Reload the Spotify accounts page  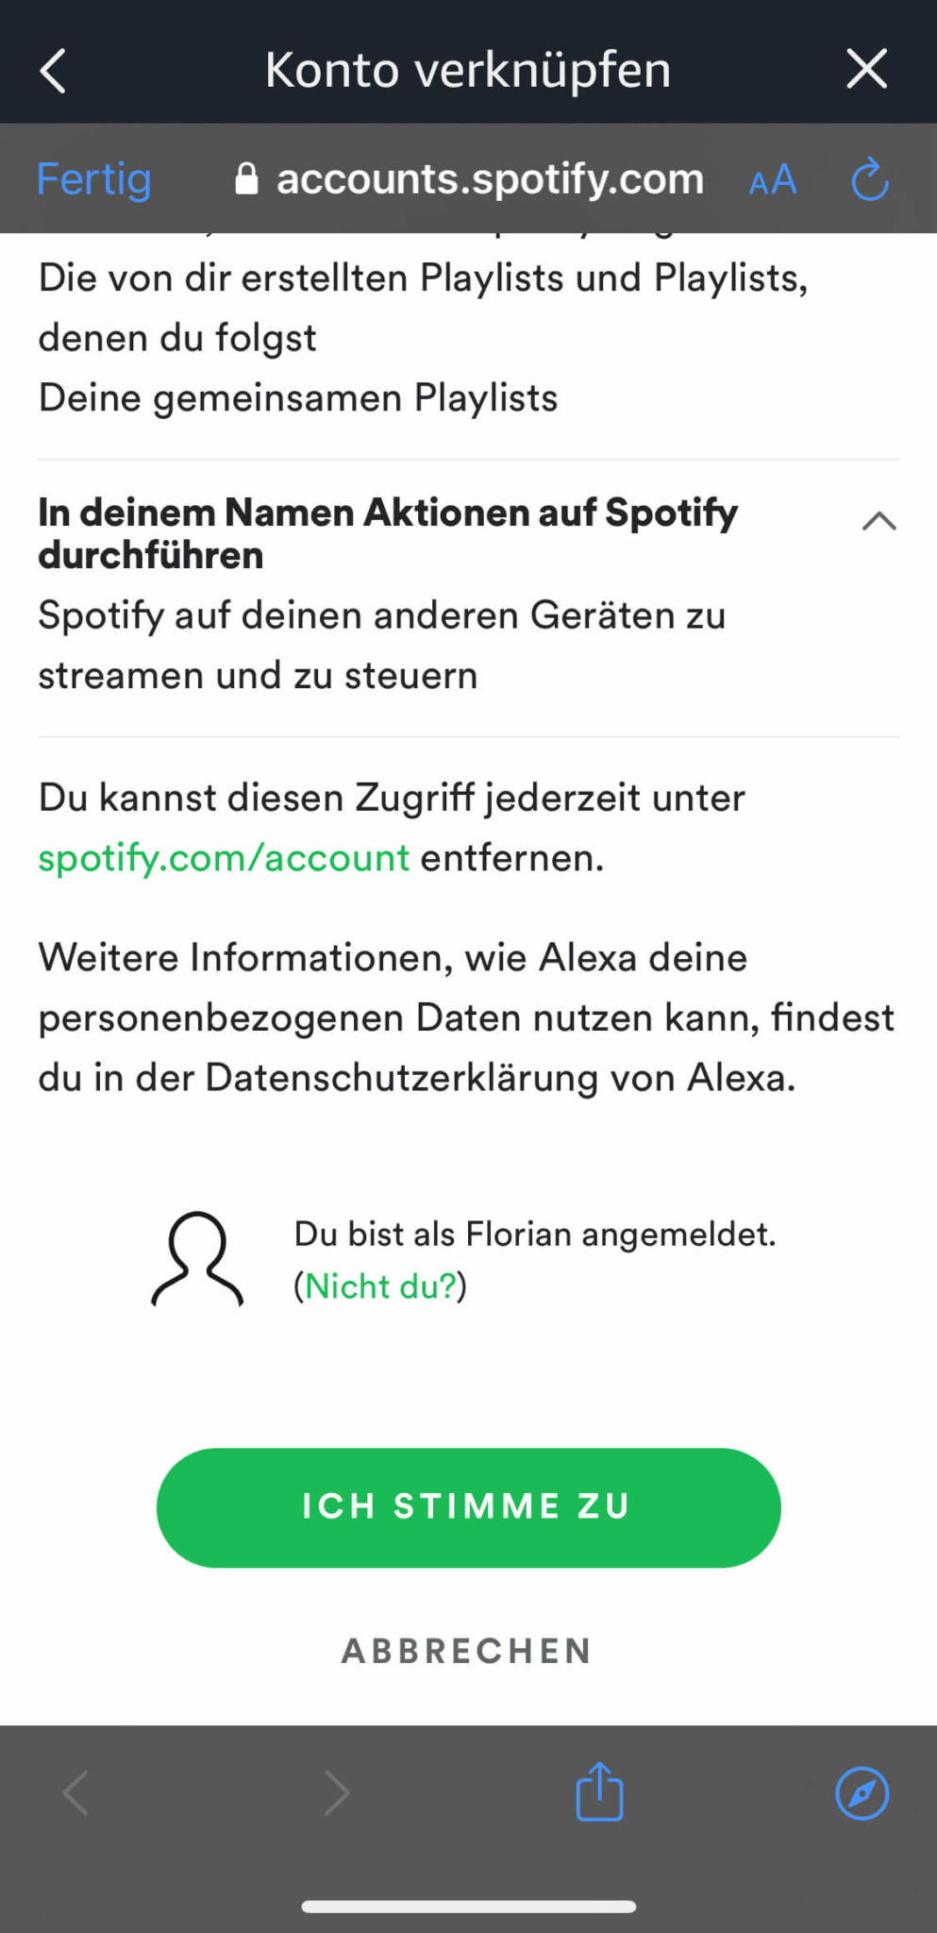(x=869, y=179)
